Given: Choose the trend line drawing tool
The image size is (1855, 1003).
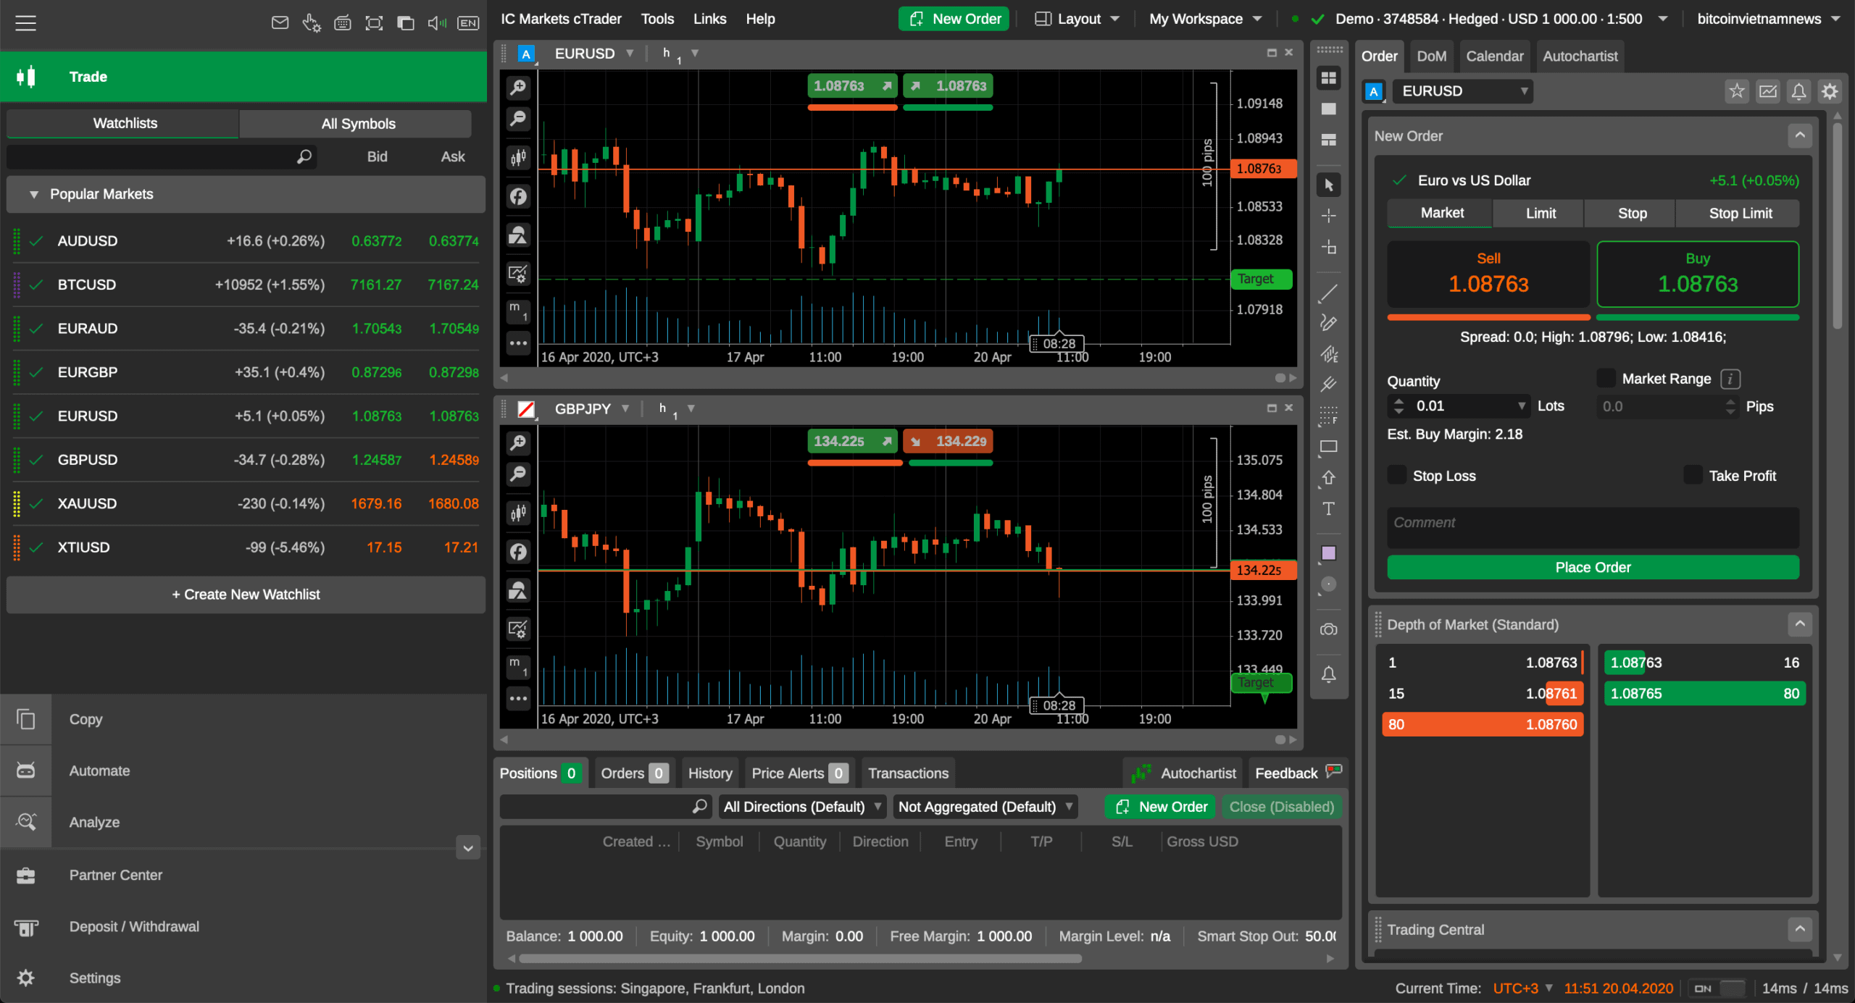Looking at the screenshot, I should (x=1328, y=293).
